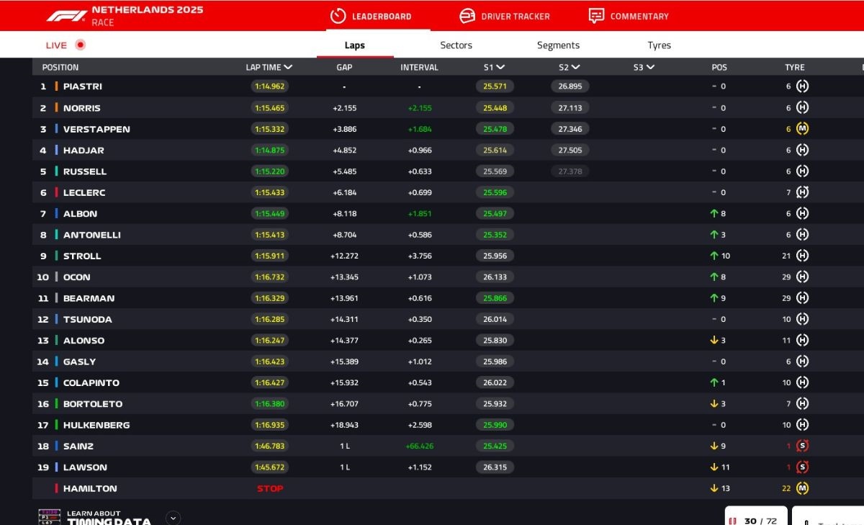Image resolution: width=864 pixels, height=525 pixels.
Task: Expand the LAP TIME column dropdown
Action: pos(288,67)
